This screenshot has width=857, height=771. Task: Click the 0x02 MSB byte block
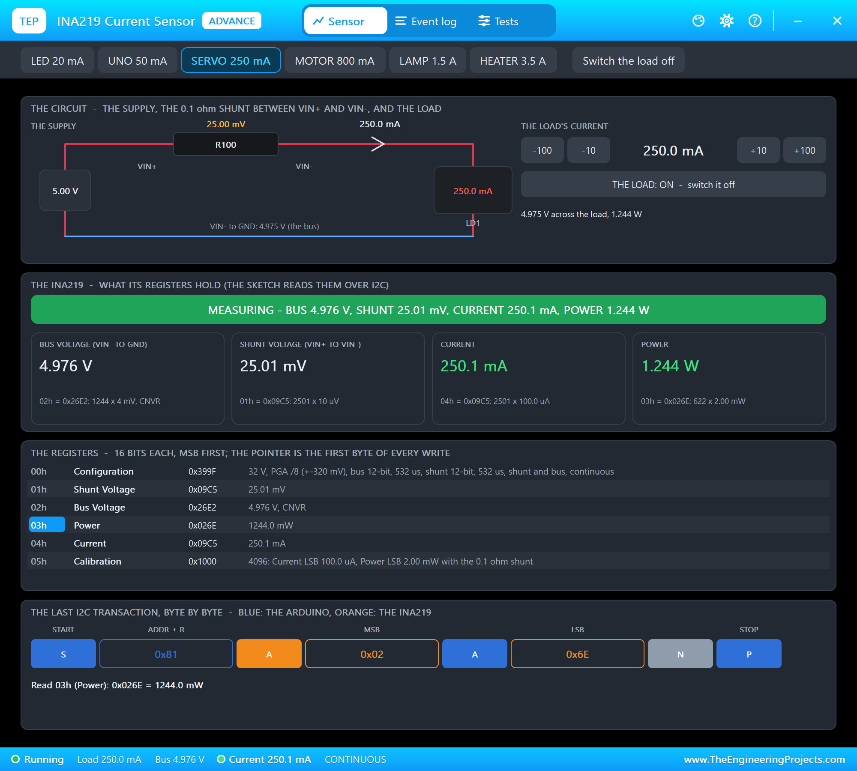coord(372,654)
